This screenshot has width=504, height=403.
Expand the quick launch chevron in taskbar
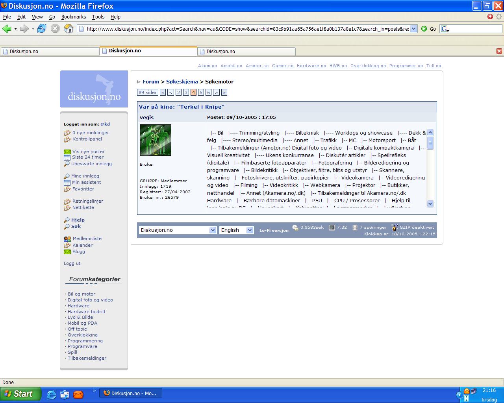(94, 391)
